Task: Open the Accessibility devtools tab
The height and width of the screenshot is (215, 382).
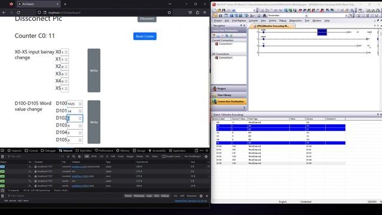Action: [157, 150]
